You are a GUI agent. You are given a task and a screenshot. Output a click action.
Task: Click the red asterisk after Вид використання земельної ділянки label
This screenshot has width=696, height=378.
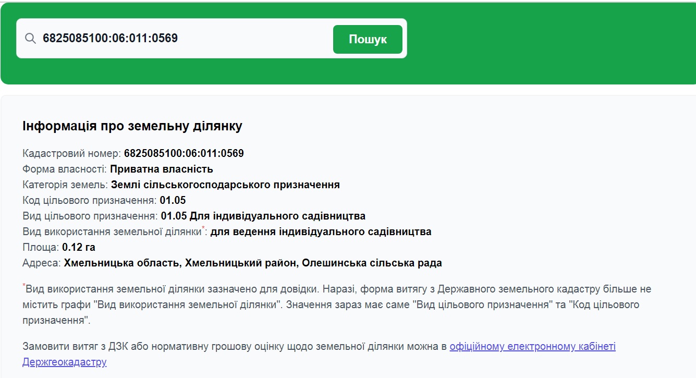tap(203, 228)
